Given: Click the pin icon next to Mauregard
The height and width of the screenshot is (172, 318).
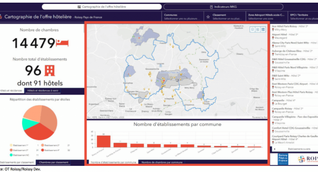Looking at the screenshot, I should click(x=273, y=38).
